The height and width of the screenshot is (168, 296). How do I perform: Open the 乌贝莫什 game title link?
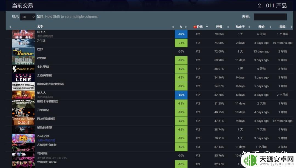click(43, 154)
